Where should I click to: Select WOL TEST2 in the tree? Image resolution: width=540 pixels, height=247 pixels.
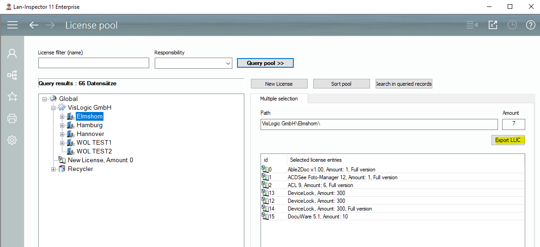(94, 151)
